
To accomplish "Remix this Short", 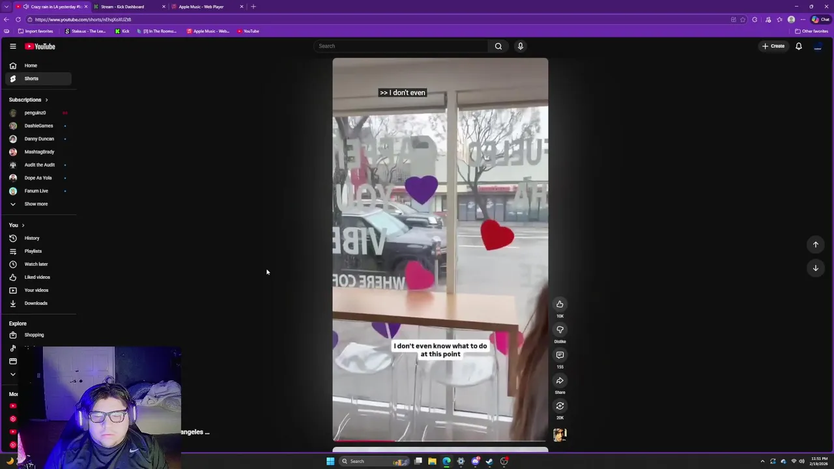I will (x=560, y=406).
